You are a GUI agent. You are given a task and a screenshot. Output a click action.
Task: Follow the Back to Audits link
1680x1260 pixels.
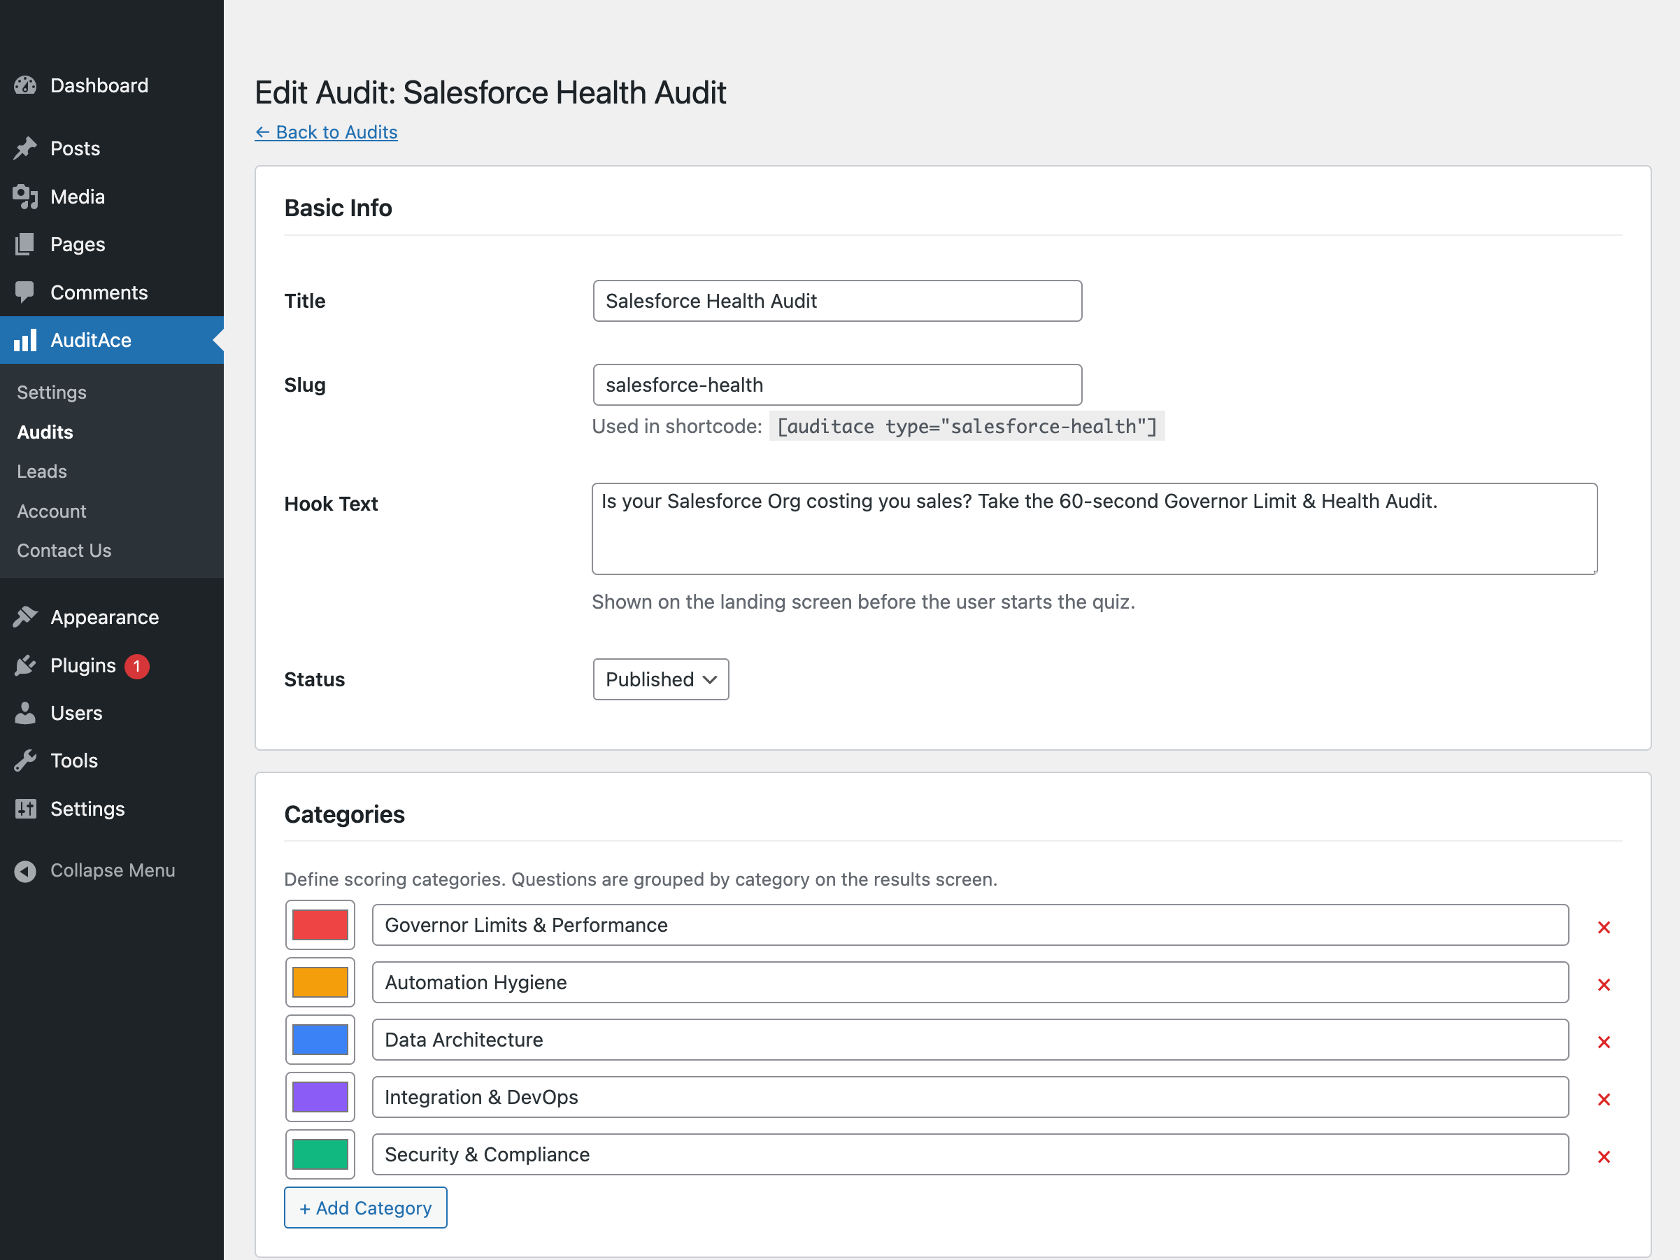326,132
